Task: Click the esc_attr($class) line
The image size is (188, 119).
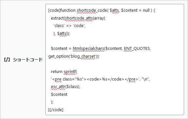Action: point(66,86)
